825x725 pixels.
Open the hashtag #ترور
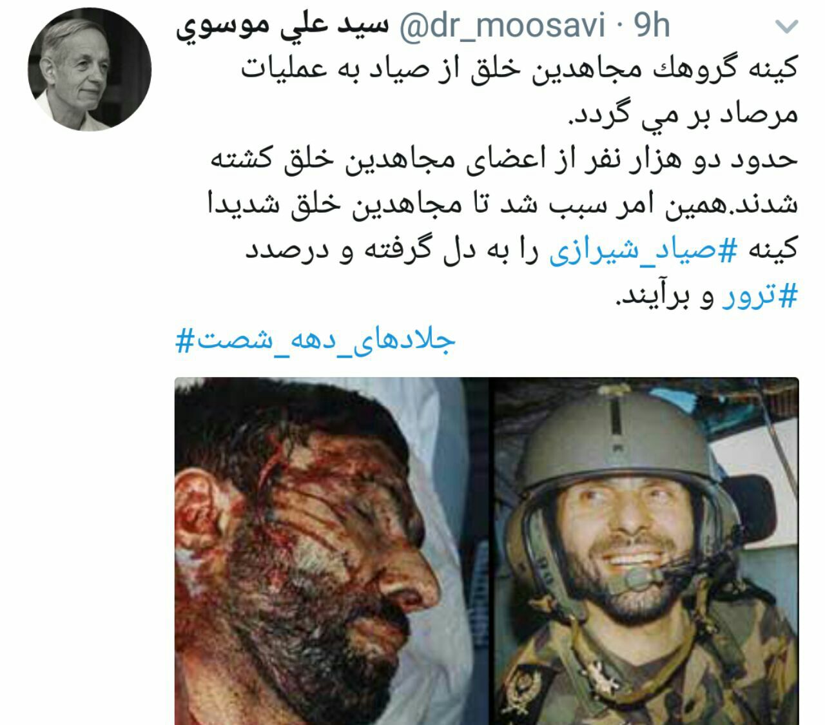(759, 298)
